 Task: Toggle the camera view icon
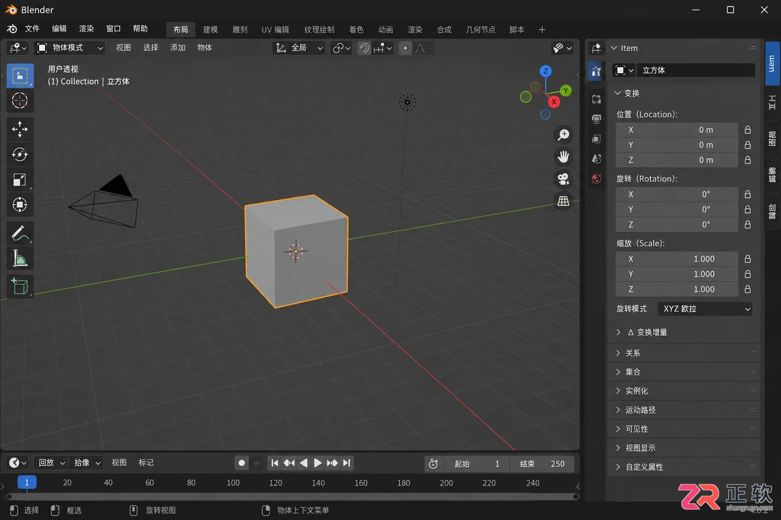(x=564, y=179)
